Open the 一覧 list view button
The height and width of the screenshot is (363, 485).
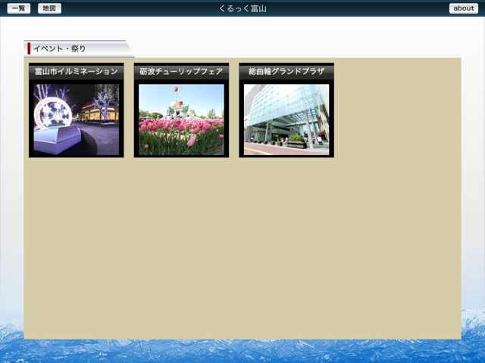tap(18, 8)
